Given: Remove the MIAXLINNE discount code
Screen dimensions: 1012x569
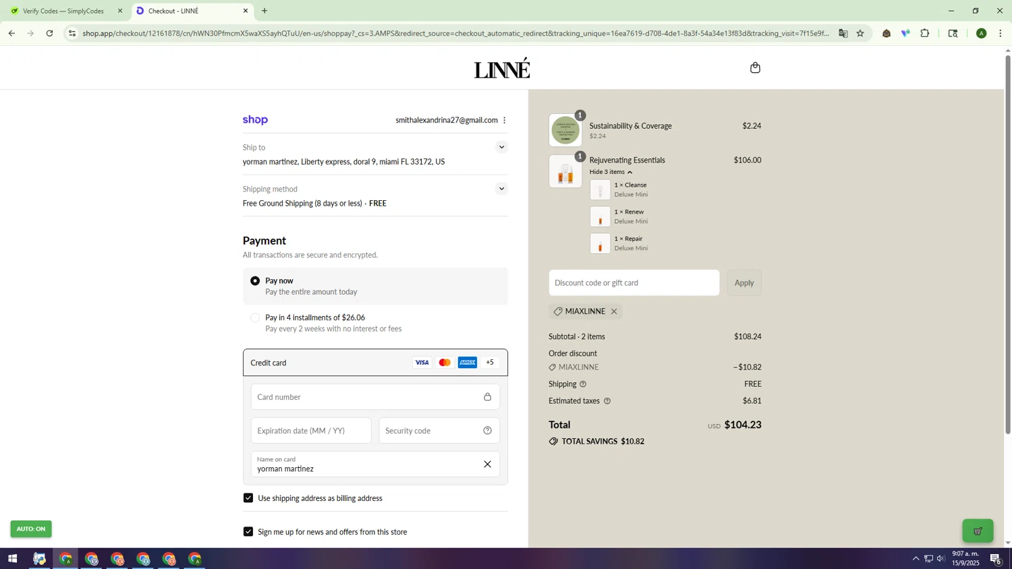Looking at the screenshot, I should click(x=614, y=311).
